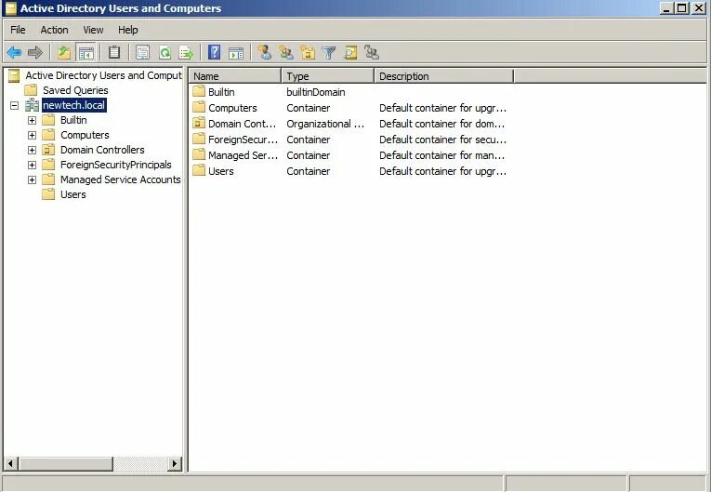
Task: Click newtech.local domain icon in tree
Action: (32, 105)
